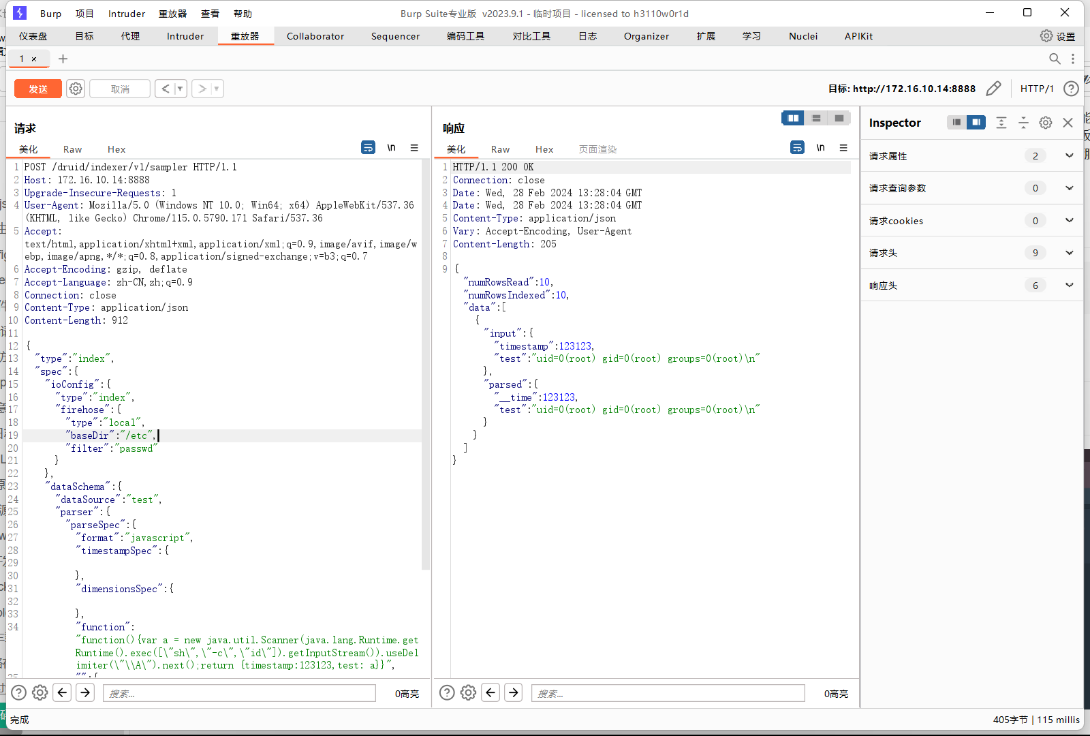Switch to Sequencer tab
1090x736 pixels.
[x=395, y=36]
